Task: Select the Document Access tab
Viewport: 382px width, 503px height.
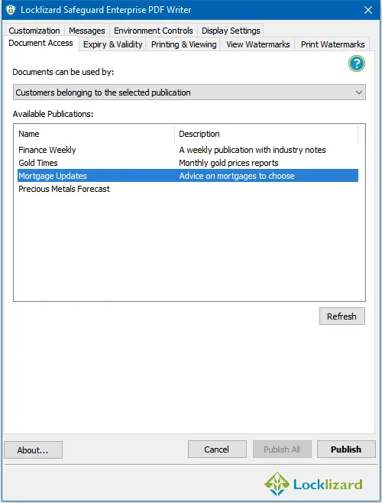Action: pos(40,43)
